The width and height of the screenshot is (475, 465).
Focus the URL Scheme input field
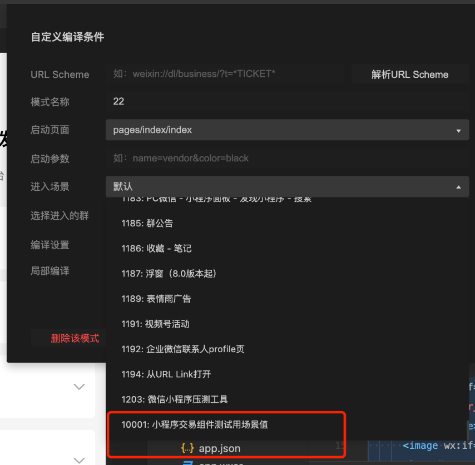(225, 74)
